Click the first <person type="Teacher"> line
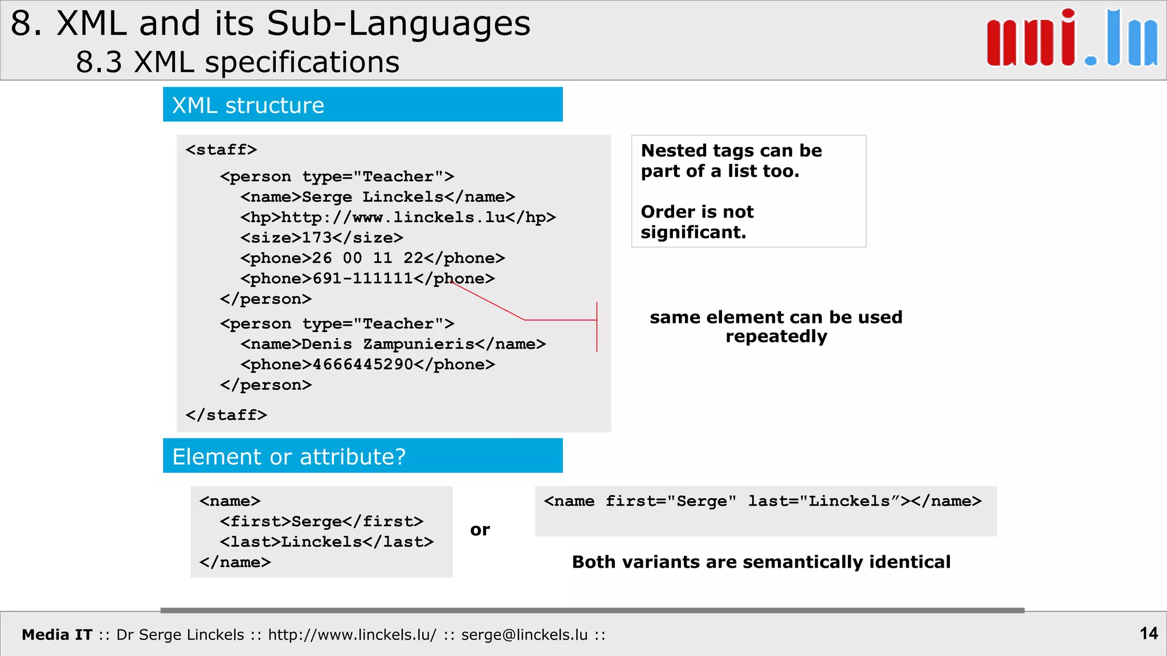This screenshot has height=656, width=1167. (337, 177)
